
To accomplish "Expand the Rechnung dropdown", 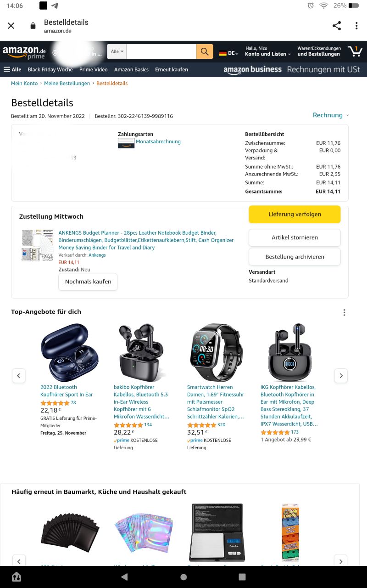I will (x=331, y=115).
